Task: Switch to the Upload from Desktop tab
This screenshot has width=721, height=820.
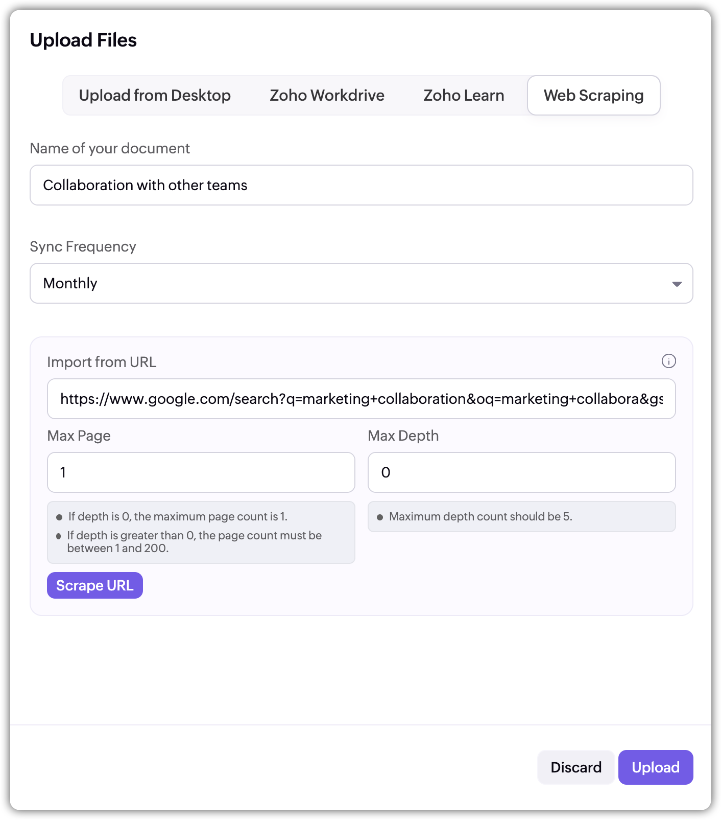Action: coord(155,96)
